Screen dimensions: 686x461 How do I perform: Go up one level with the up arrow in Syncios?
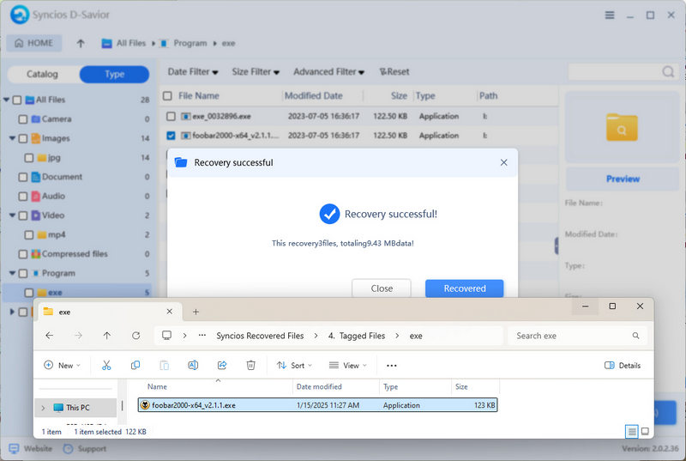81,43
